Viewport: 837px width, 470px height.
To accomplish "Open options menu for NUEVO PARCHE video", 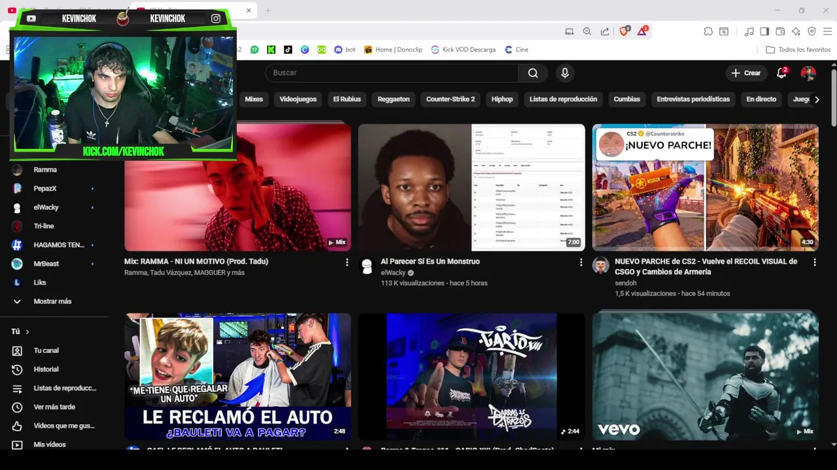I will [815, 262].
